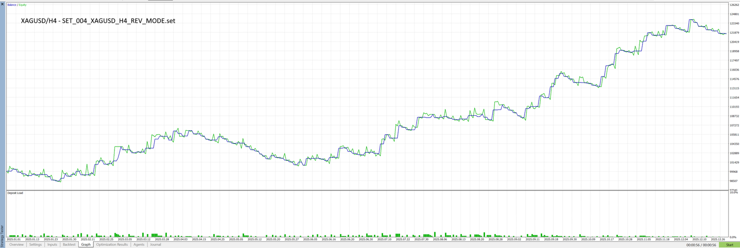The height and width of the screenshot is (248, 740).
Task: Select the Graph tab
Action: coord(86,245)
